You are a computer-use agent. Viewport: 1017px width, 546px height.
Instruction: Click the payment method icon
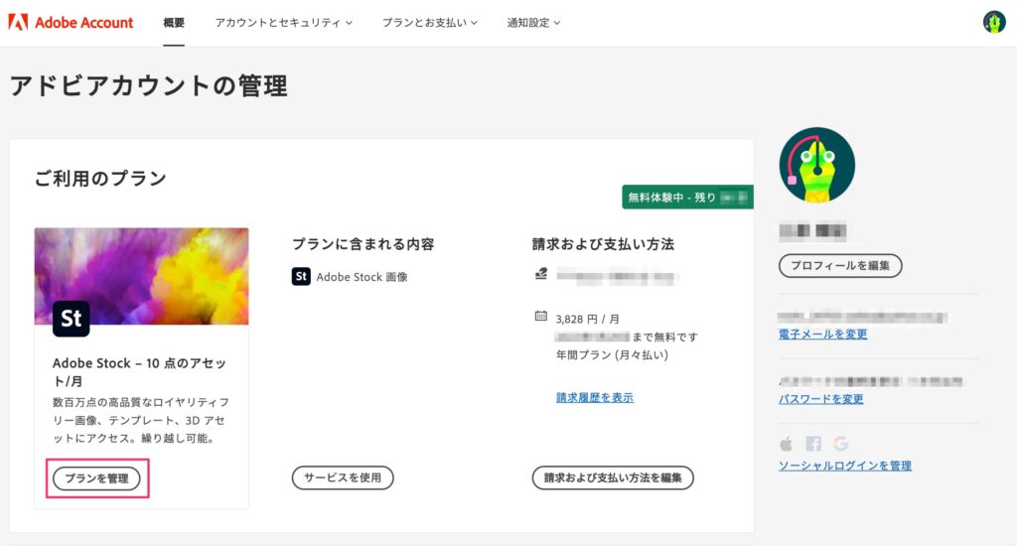tap(541, 274)
